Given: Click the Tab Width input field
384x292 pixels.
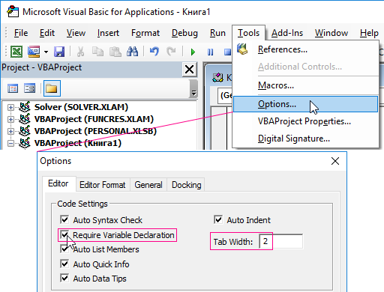Looking at the screenshot, I should (x=280, y=241).
